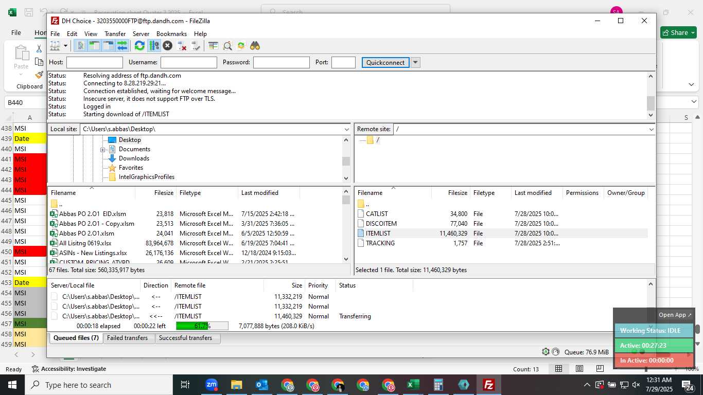Select Favorites folder in local tree
This screenshot has height=395, width=703.
(x=131, y=168)
